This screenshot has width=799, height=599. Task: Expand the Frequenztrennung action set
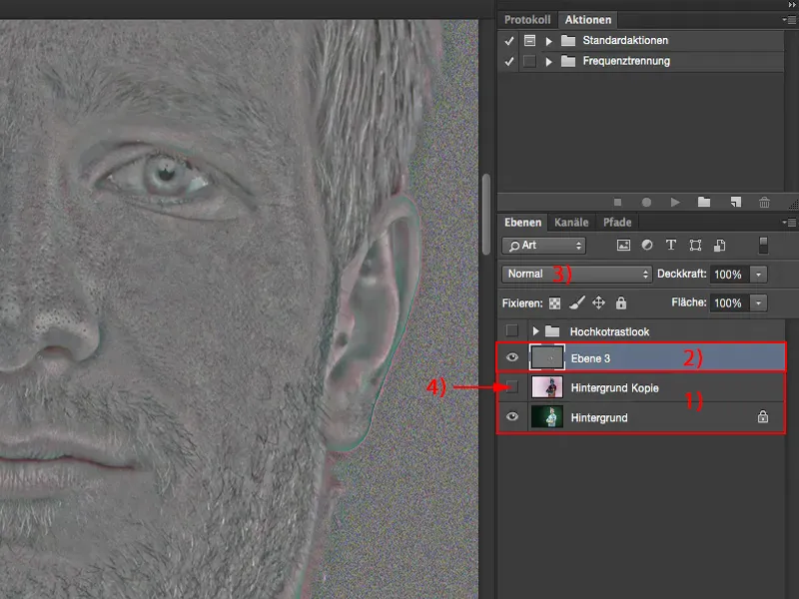tap(548, 62)
